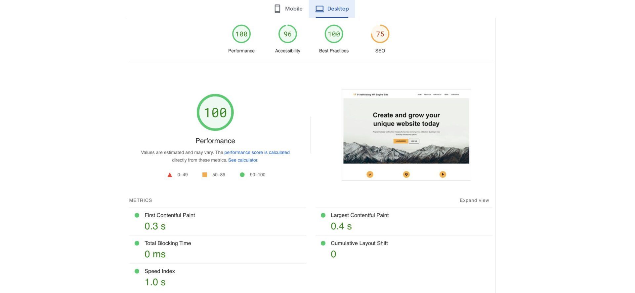This screenshot has height=293, width=635.
Task: Click the Performance heading below large gauge
Action: click(215, 141)
